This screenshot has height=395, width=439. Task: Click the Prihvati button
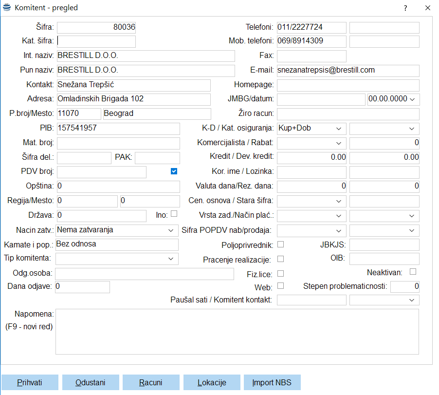30,382
